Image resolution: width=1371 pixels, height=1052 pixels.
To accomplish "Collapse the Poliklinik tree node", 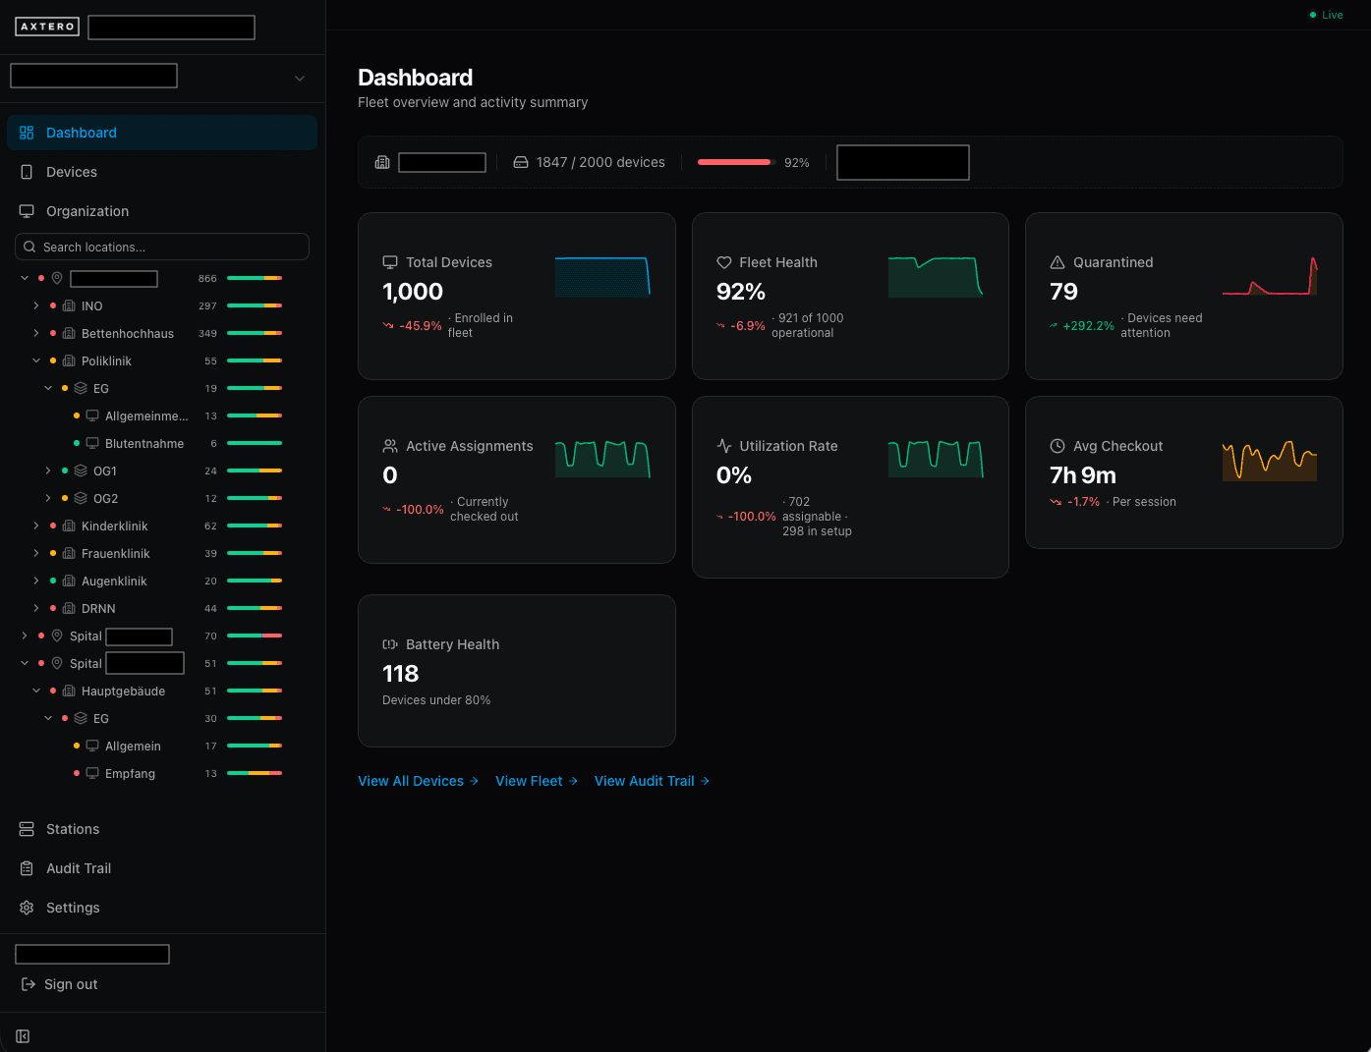I will pos(36,360).
